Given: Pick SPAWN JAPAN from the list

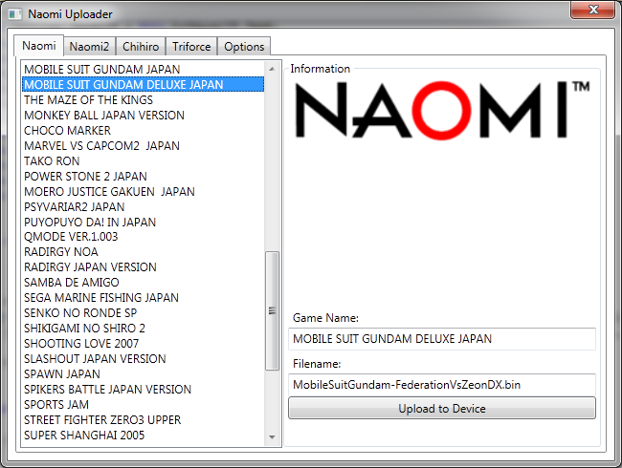Looking at the screenshot, I should point(143,373).
